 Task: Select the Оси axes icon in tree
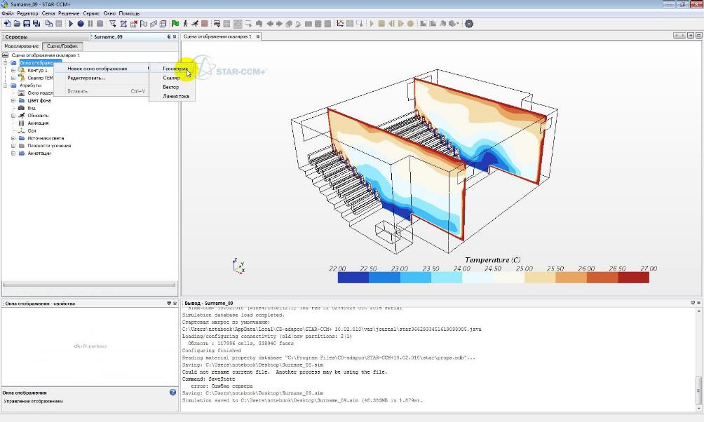[22, 130]
